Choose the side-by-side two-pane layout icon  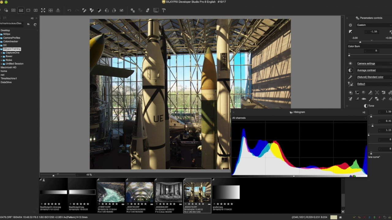pyautogui.click(x=36, y=10)
